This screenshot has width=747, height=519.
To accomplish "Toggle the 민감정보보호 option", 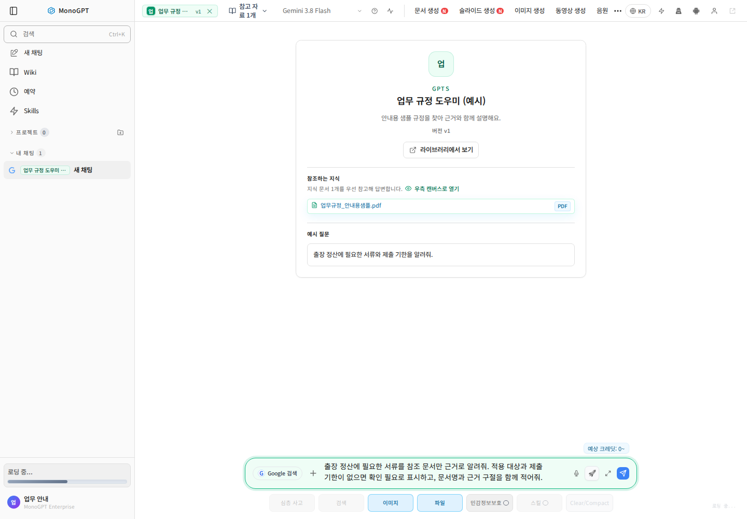I will click(x=489, y=503).
